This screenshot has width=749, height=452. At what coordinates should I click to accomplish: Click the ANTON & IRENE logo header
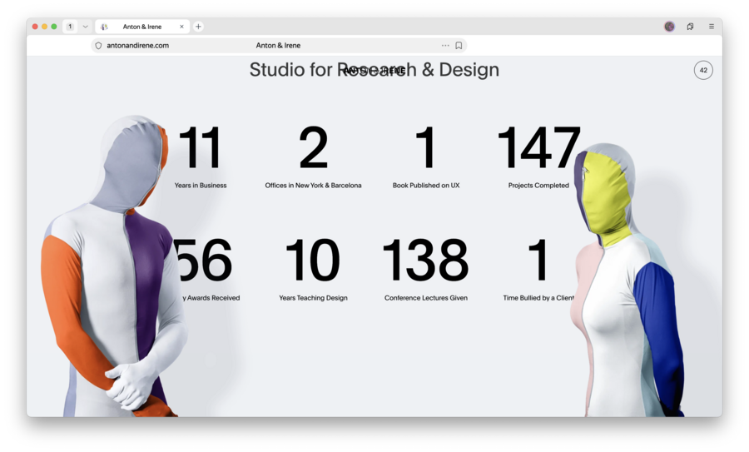[x=374, y=70]
